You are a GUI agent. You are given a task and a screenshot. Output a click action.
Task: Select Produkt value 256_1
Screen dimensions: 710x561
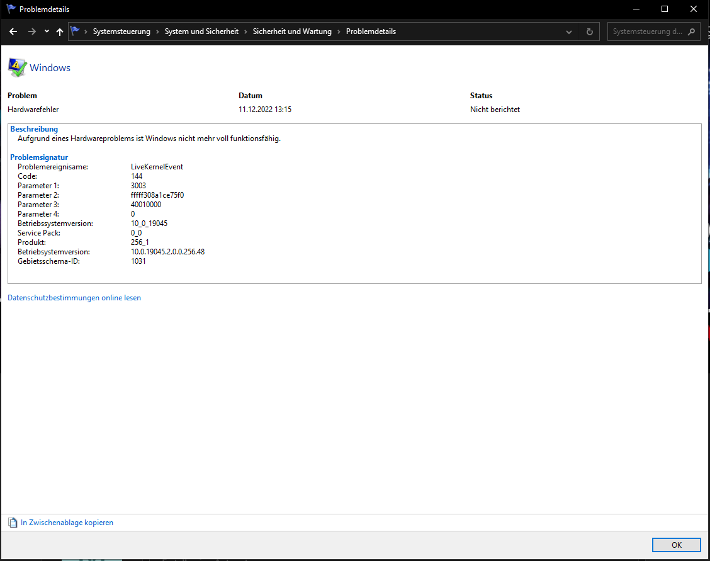pos(140,242)
